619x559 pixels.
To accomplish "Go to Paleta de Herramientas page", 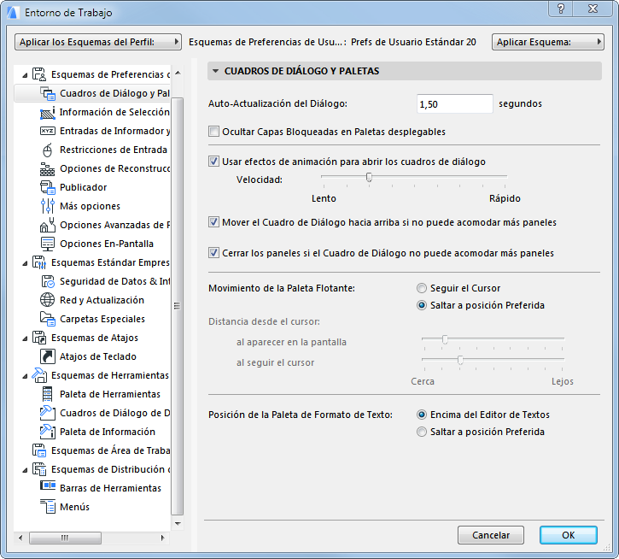I will pos(110,394).
